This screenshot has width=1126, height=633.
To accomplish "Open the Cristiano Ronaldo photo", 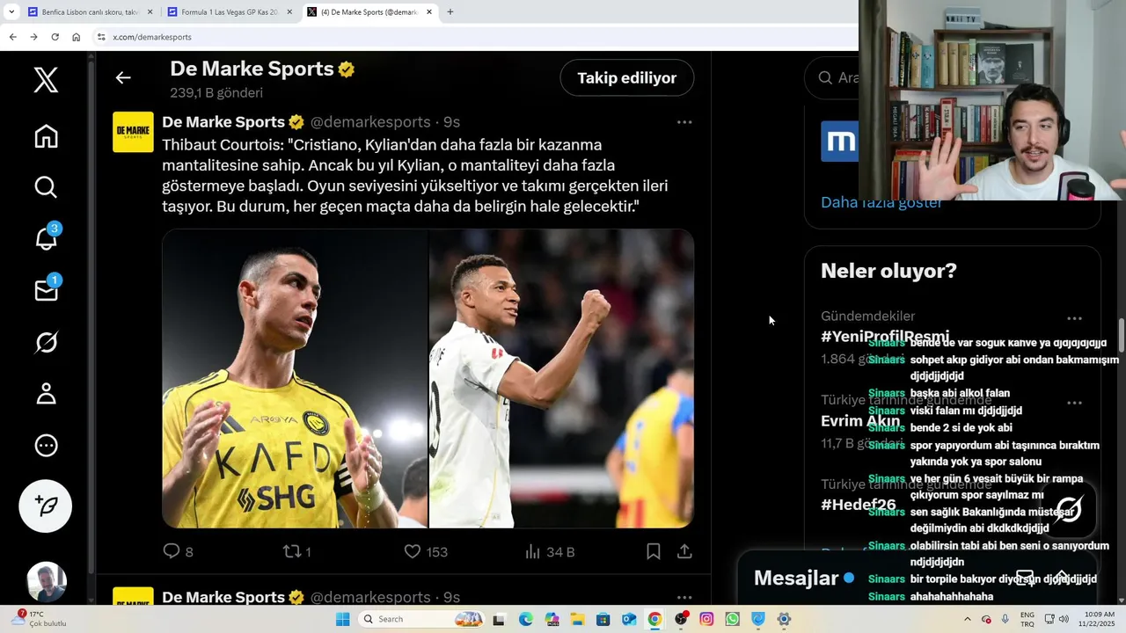I will (295, 379).
